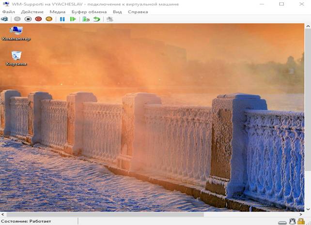Open the Действие menu
311x225 pixels.
coord(32,12)
